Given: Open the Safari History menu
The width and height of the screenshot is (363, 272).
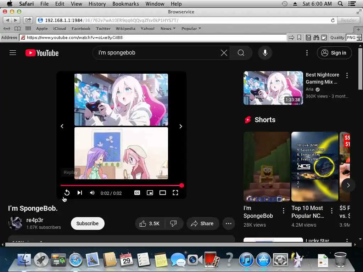Looking at the screenshot, I should [97, 4].
